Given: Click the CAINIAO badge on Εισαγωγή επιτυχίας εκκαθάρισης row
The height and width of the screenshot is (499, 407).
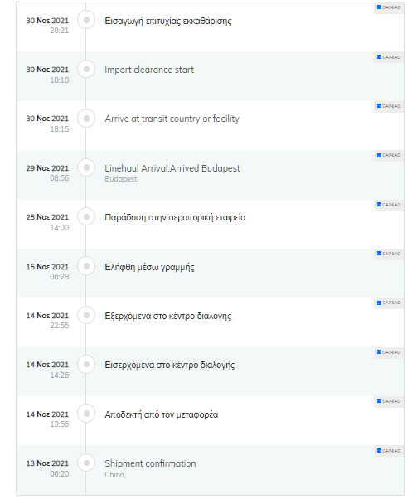Looking at the screenshot, I should (389, 7).
